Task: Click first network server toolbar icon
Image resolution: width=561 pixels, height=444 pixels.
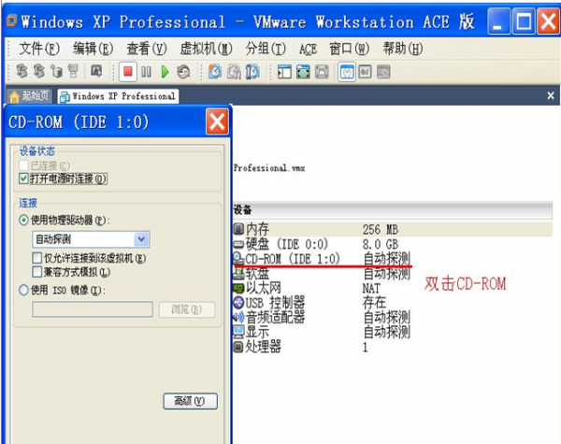Action: point(22,71)
